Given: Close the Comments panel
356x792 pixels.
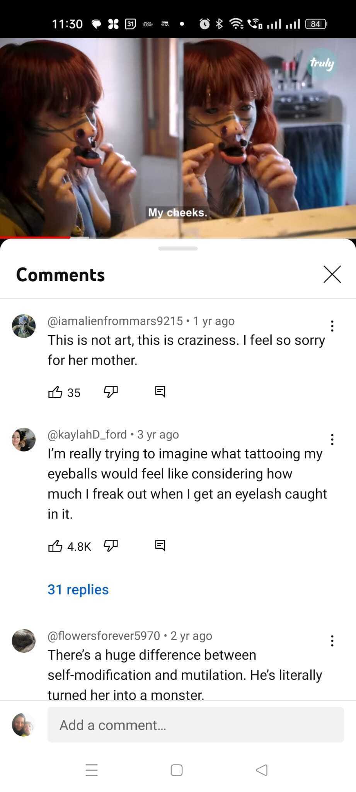Looking at the screenshot, I should pos(332,274).
